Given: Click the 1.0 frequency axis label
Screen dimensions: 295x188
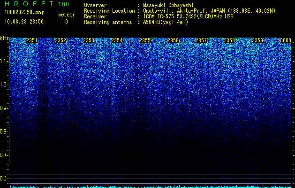Looking at the screenshot, I should coord(3,85).
